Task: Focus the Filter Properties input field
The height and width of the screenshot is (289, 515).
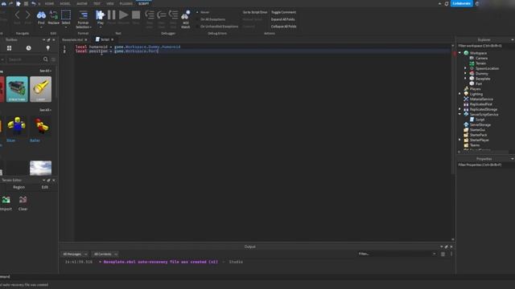Action: [x=485, y=165]
